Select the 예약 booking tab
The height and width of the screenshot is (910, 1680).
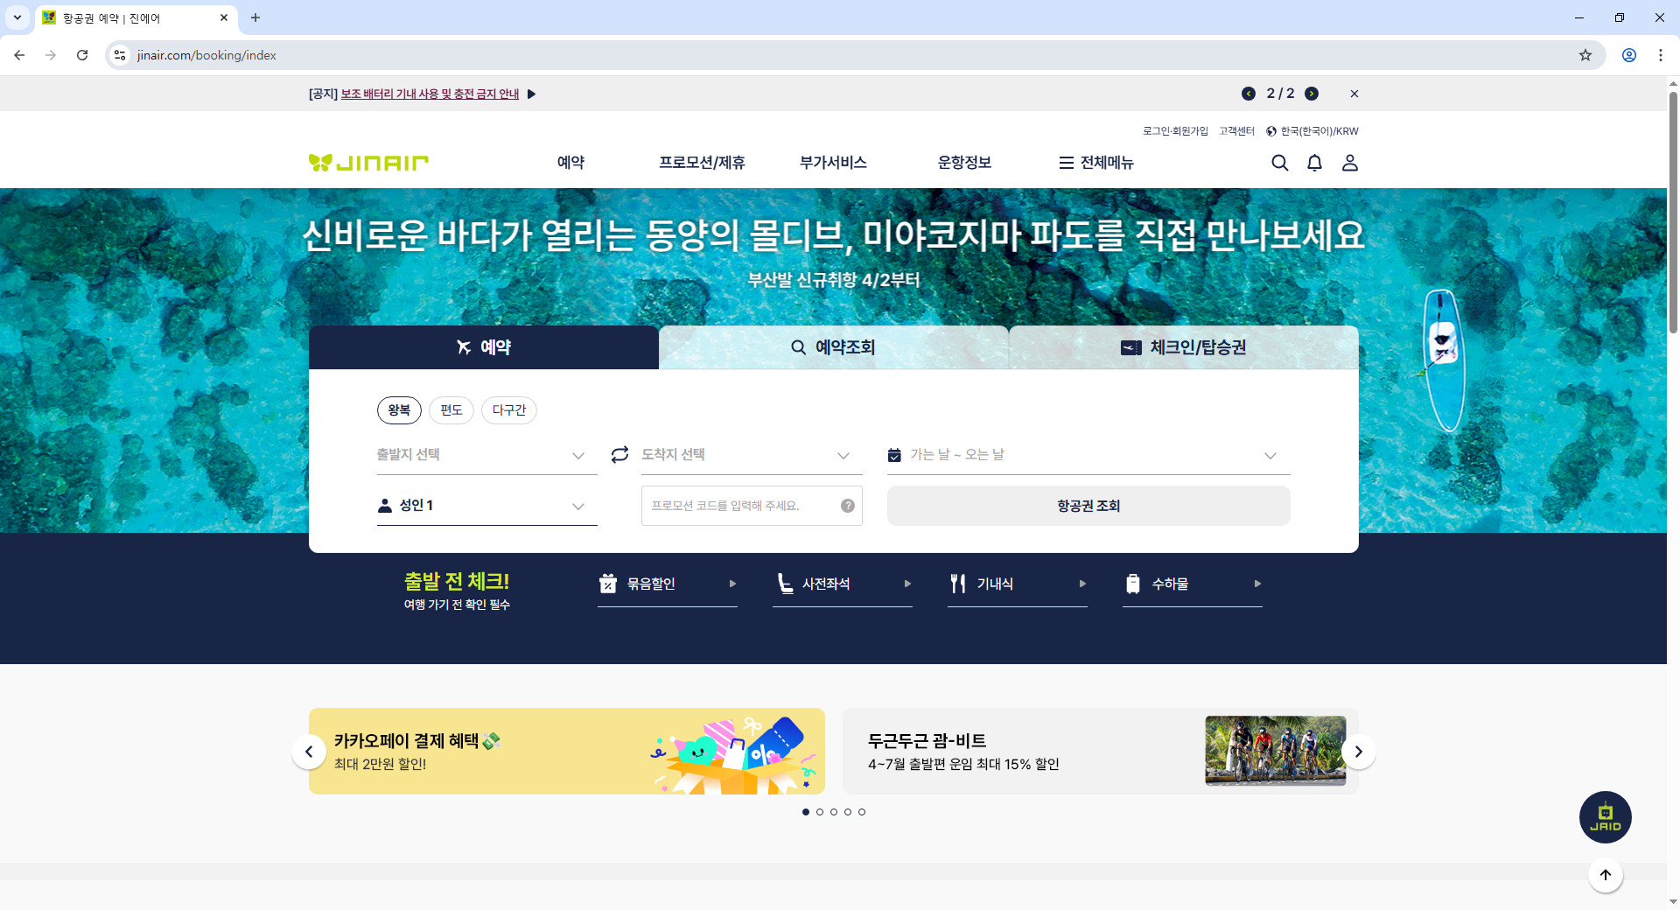(484, 347)
